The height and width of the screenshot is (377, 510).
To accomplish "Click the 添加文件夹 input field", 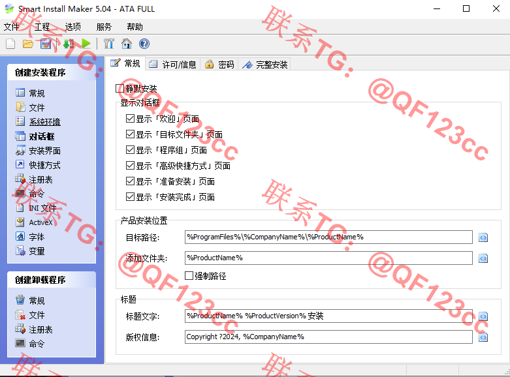I will (x=328, y=258).
